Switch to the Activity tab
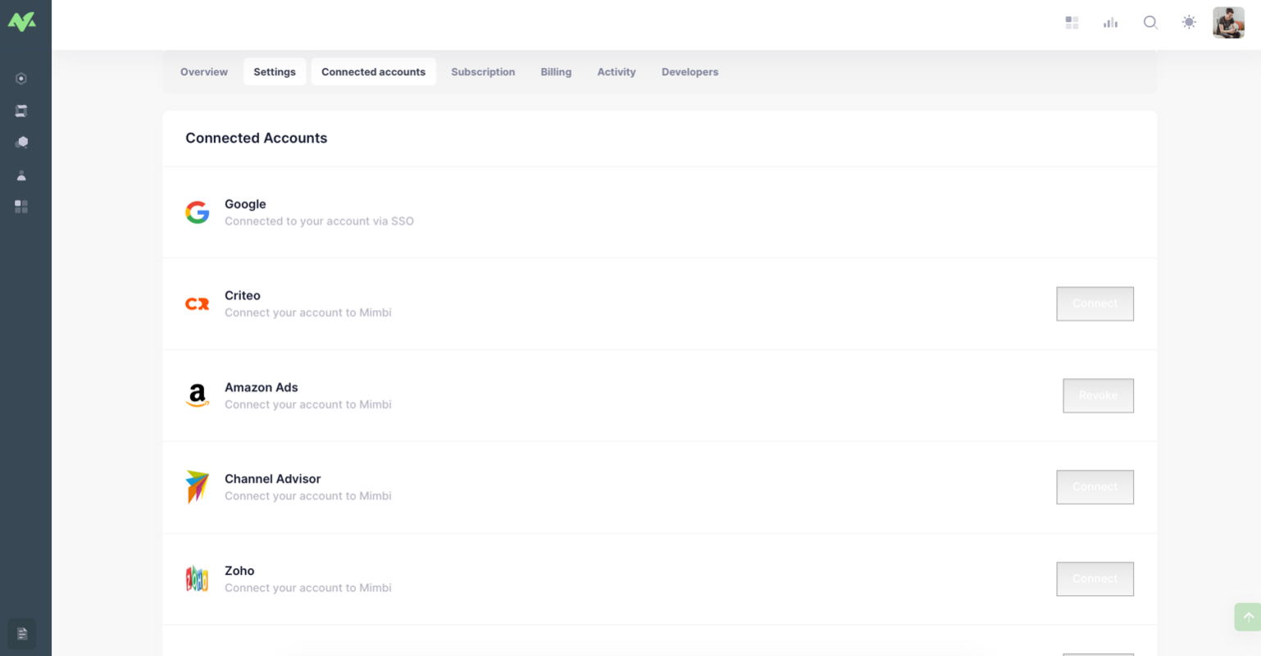This screenshot has width=1261, height=656. coord(616,71)
